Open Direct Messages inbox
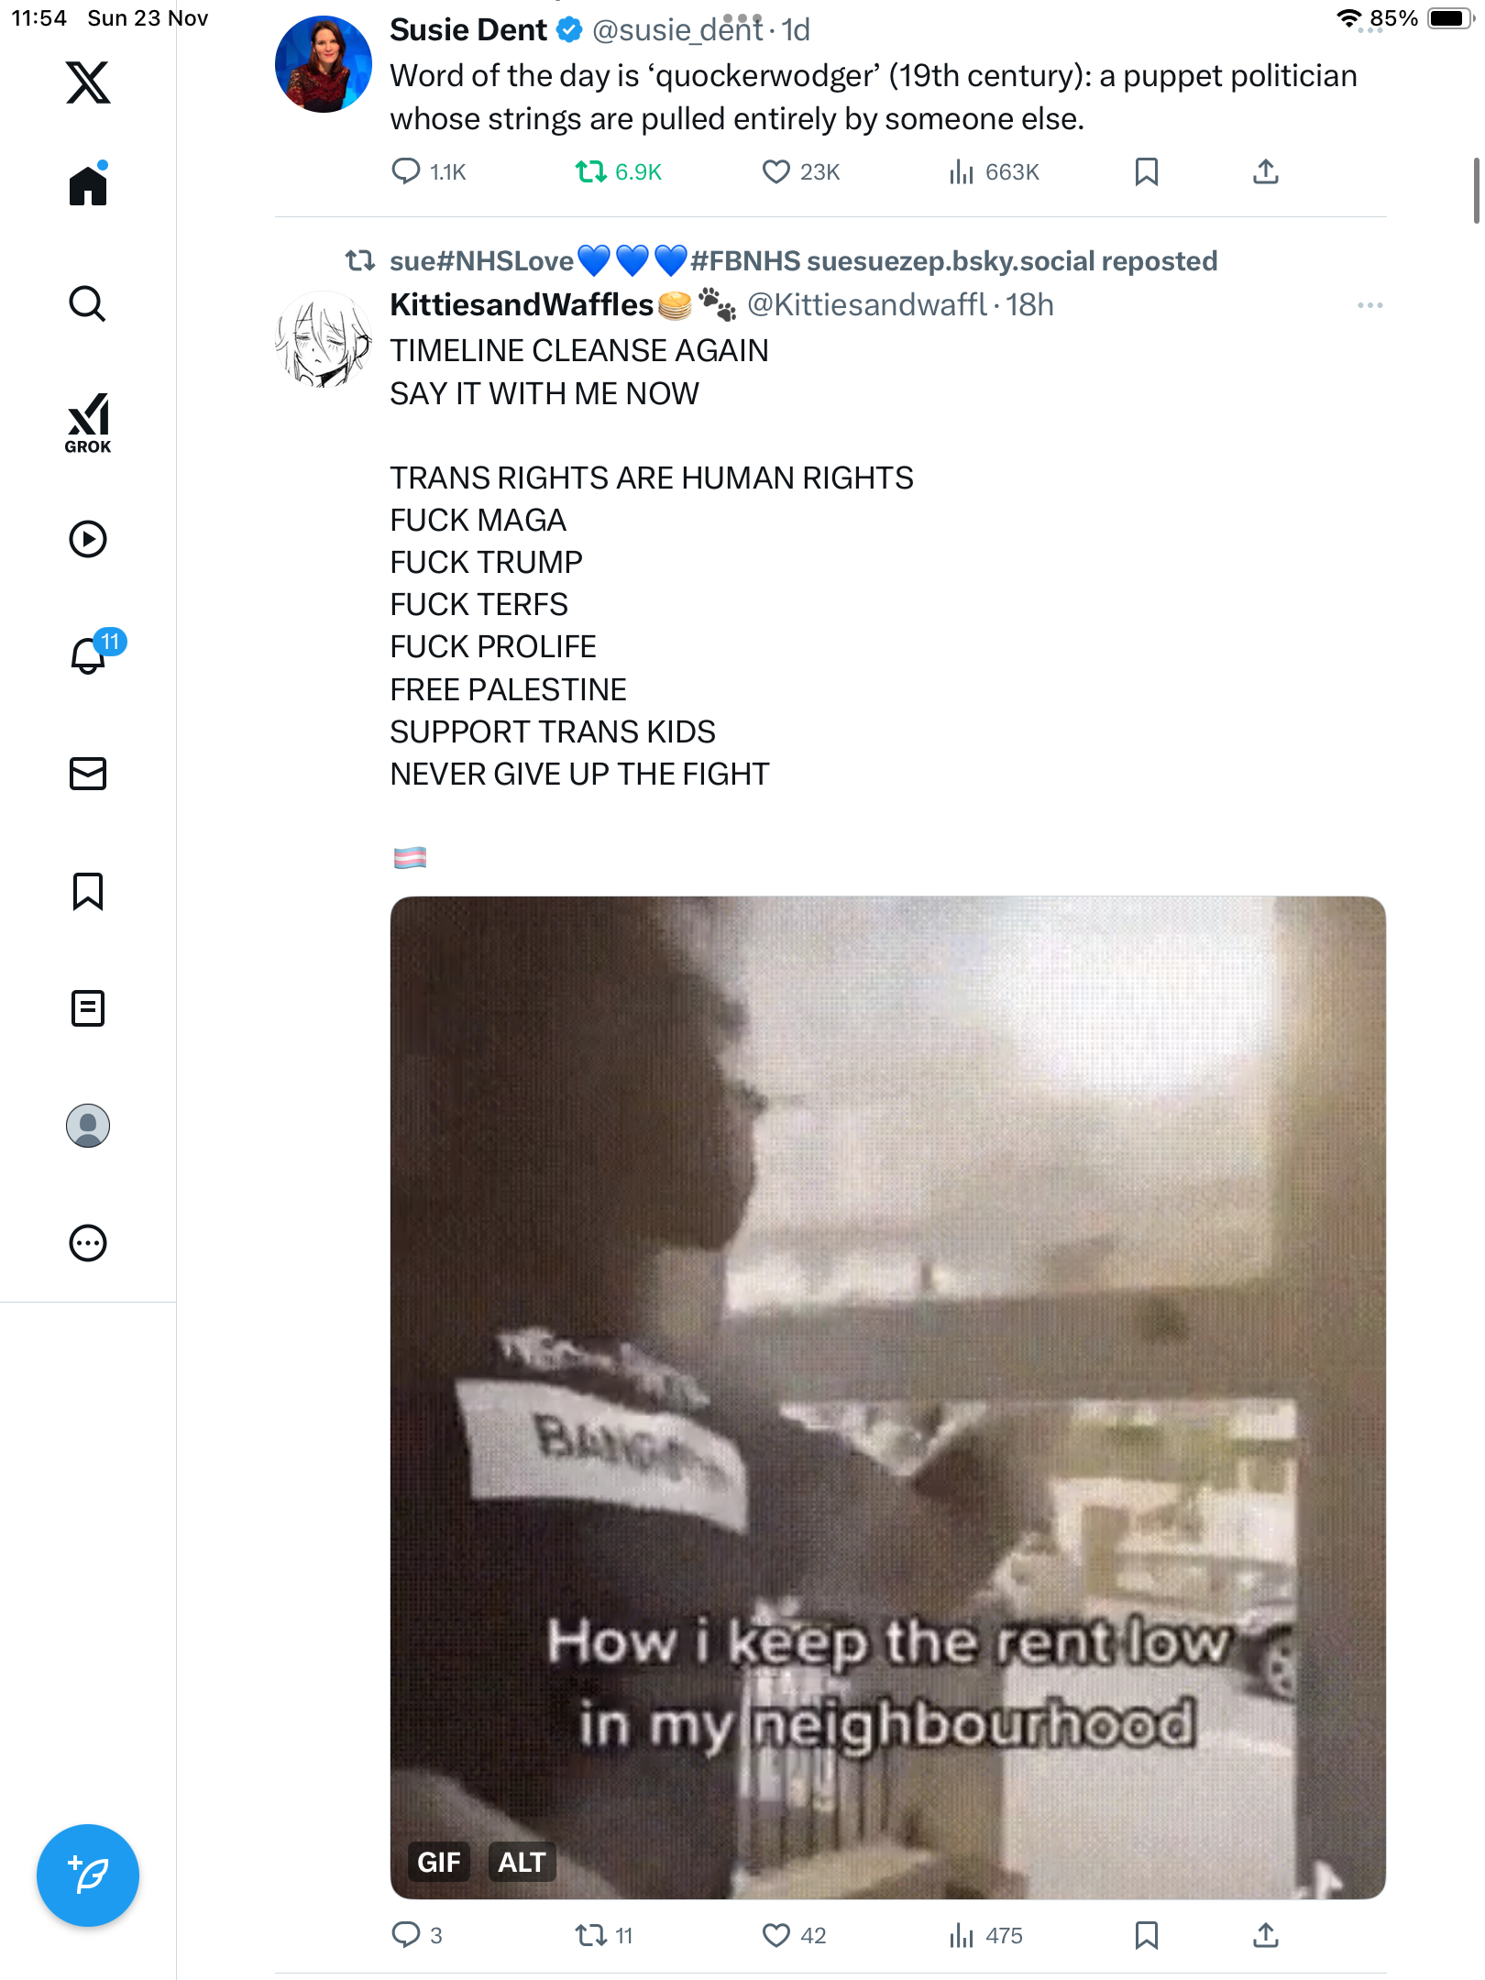Image resolution: width=1485 pixels, height=1980 pixels. click(x=88, y=774)
